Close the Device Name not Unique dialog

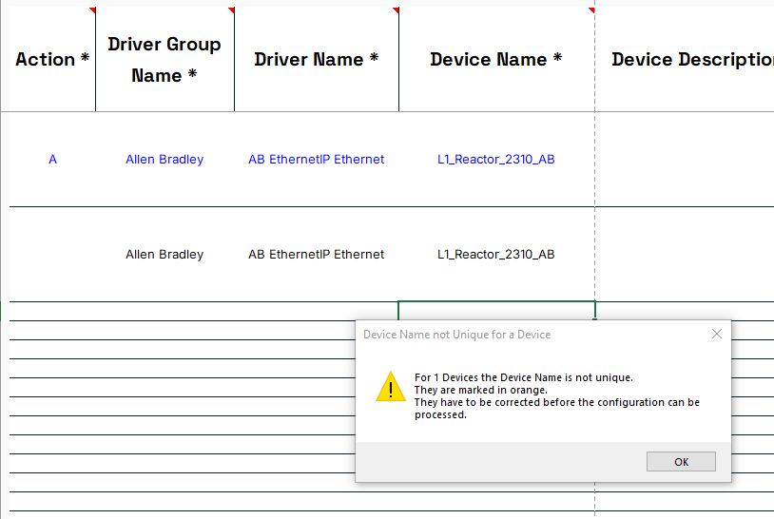pyautogui.click(x=717, y=334)
